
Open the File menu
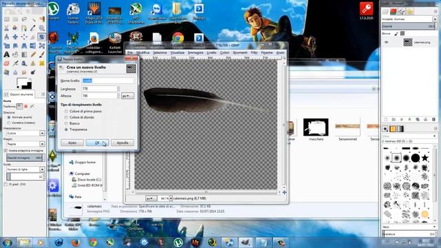pyautogui.click(x=130, y=52)
